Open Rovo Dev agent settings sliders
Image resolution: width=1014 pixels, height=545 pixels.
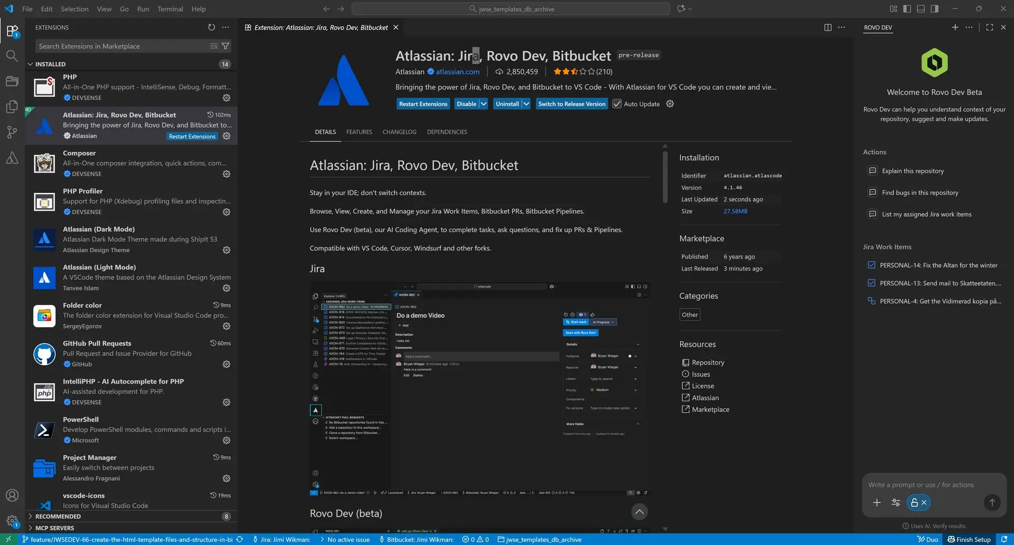(x=895, y=502)
